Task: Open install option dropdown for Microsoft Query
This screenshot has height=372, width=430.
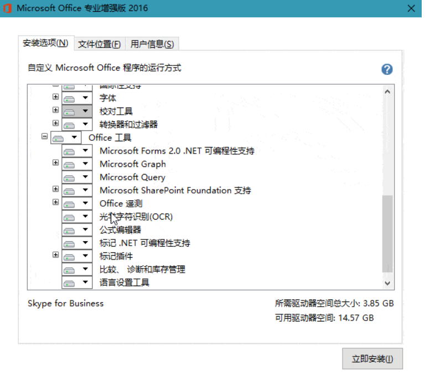Action: click(77, 177)
